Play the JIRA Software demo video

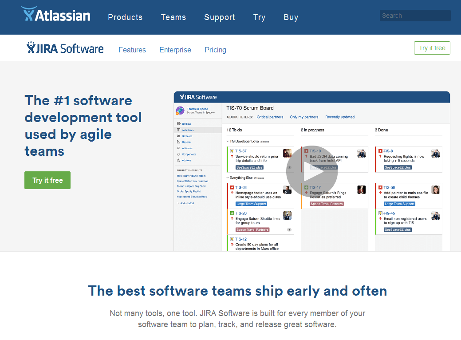click(311, 171)
